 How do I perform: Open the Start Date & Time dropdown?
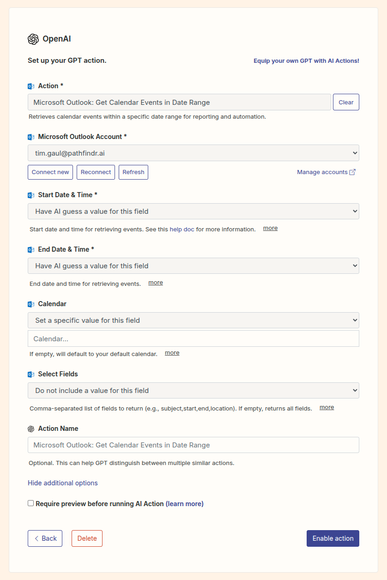(193, 211)
